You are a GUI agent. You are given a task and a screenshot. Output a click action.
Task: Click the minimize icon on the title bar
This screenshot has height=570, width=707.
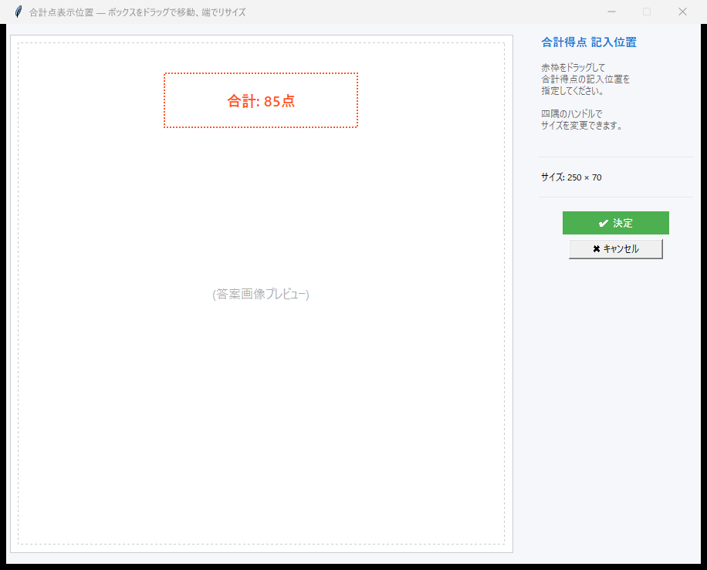(611, 12)
